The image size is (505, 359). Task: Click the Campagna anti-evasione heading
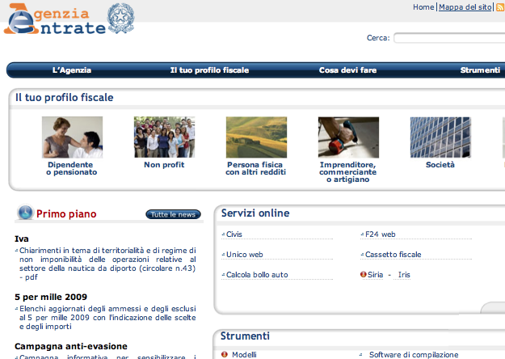[x=71, y=346]
